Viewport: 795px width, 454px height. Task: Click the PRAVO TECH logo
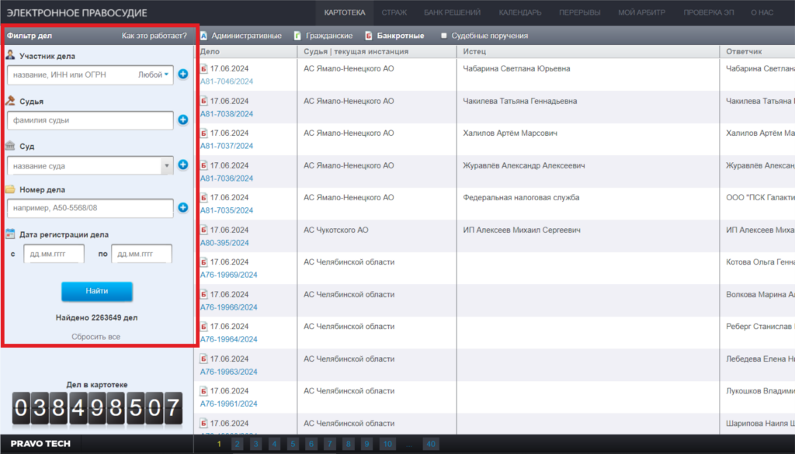[x=40, y=444]
